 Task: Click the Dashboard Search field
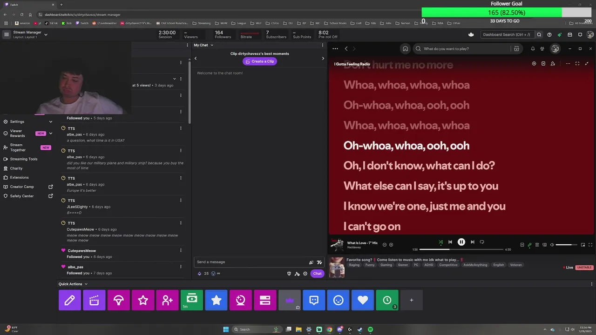[507, 34]
